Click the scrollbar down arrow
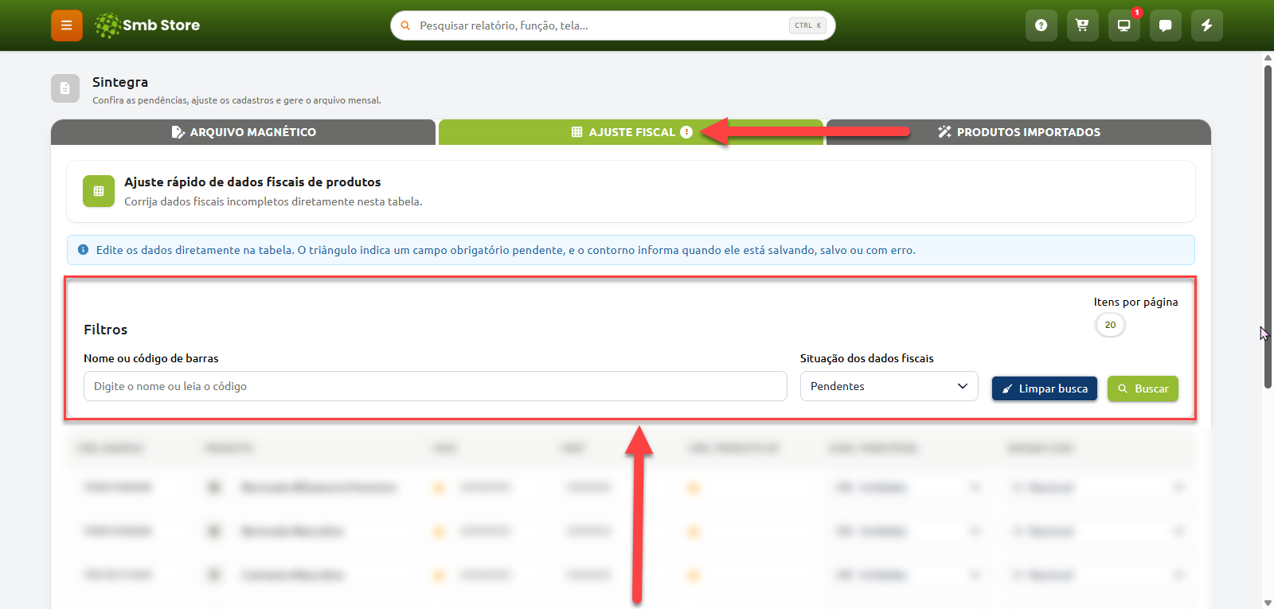Viewport: 1274px width, 609px height. click(x=1268, y=603)
